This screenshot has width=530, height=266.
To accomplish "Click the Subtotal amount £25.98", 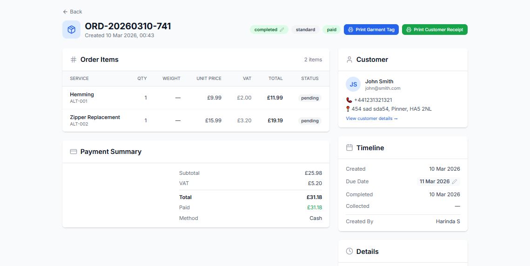I will pos(313,173).
